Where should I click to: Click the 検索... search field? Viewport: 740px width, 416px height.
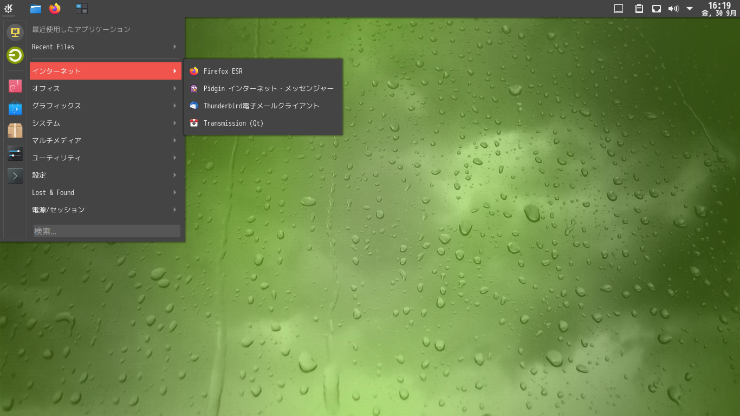[107, 231]
